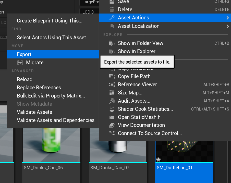The height and width of the screenshot is (183, 231).
Task: Choose Validate Assets and Dependencies
Action: (x=53, y=120)
